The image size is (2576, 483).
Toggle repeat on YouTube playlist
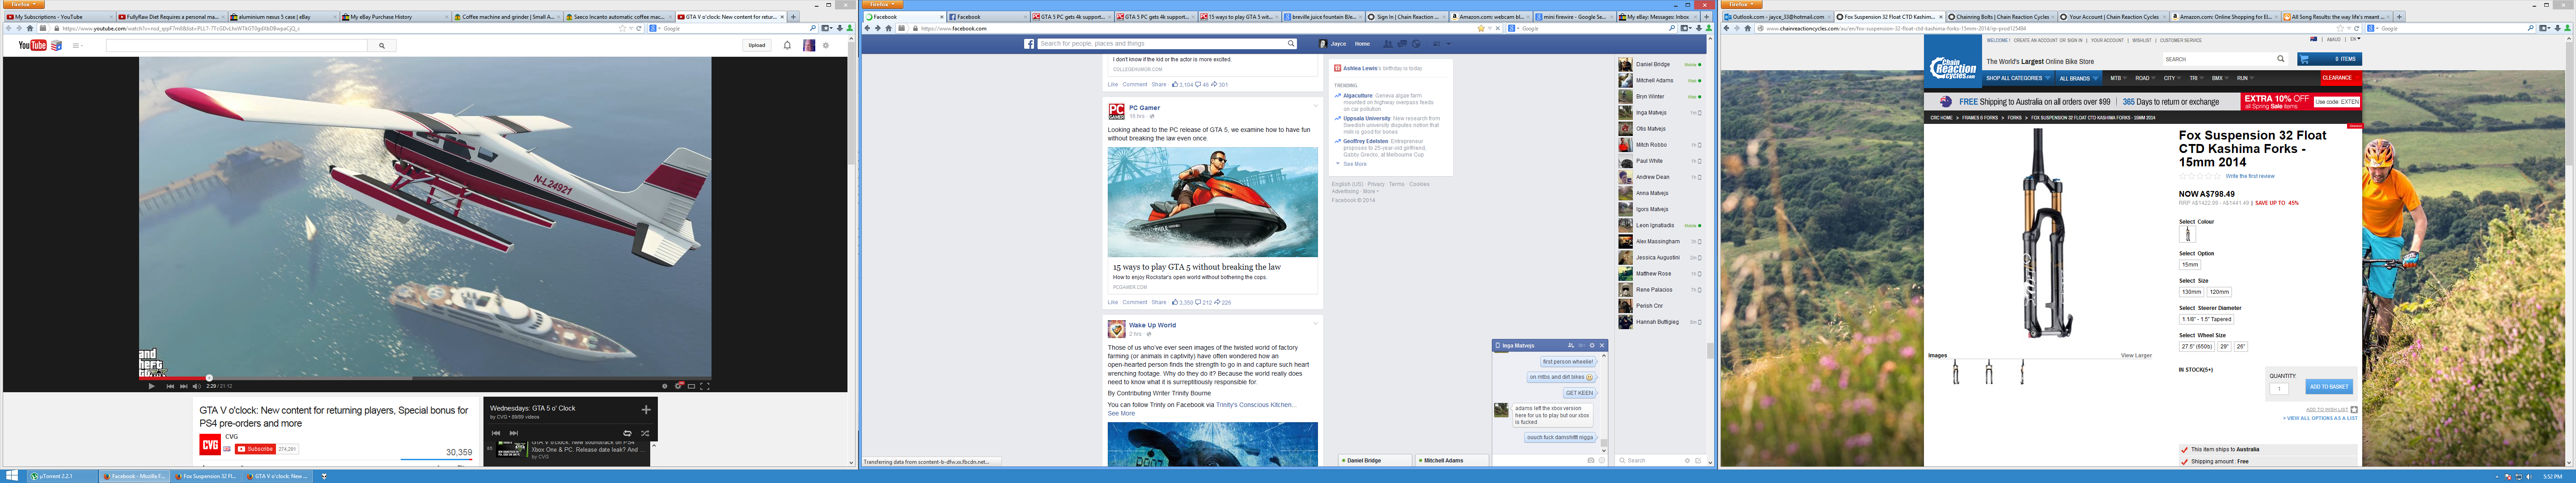(x=627, y=433)
